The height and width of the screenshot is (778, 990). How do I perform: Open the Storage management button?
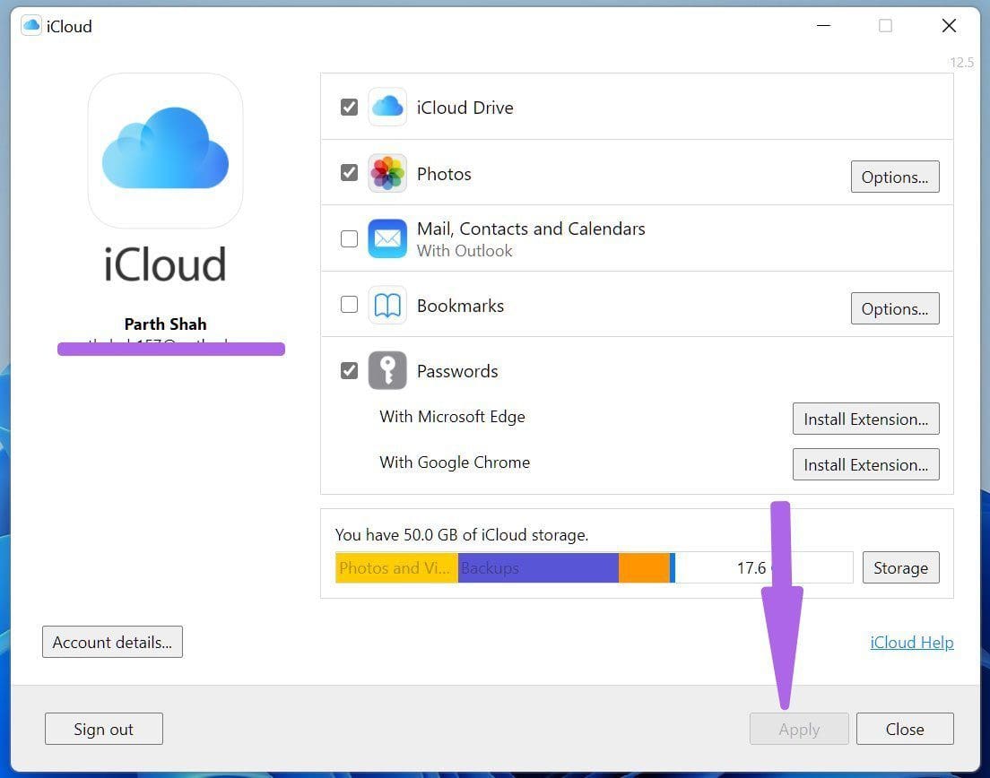pyautogui.click(x=900, y=568)
